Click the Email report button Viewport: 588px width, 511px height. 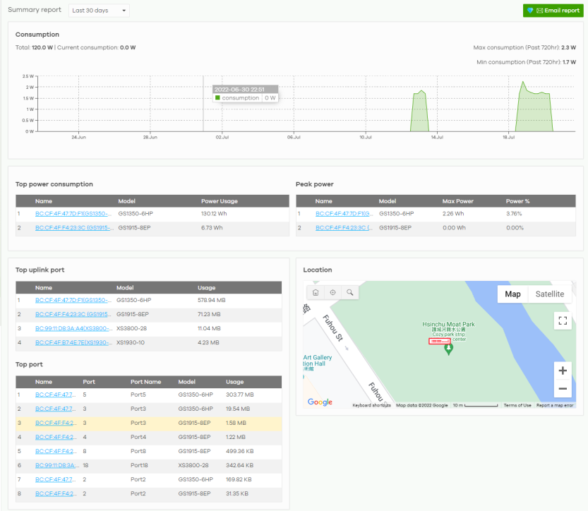(553, 11)
